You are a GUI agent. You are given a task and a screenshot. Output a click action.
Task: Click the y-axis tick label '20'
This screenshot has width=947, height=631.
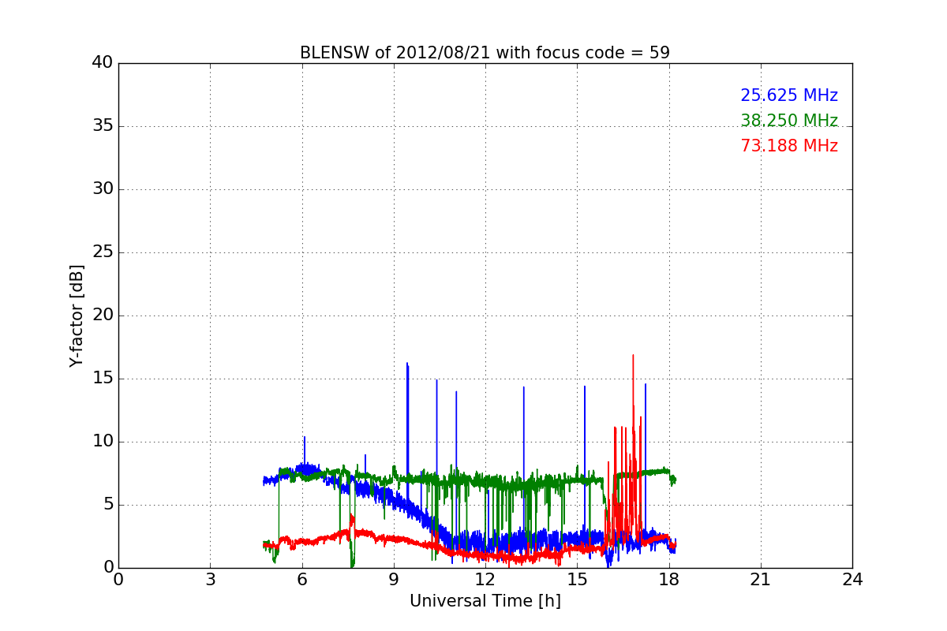(x=103, y=315)
